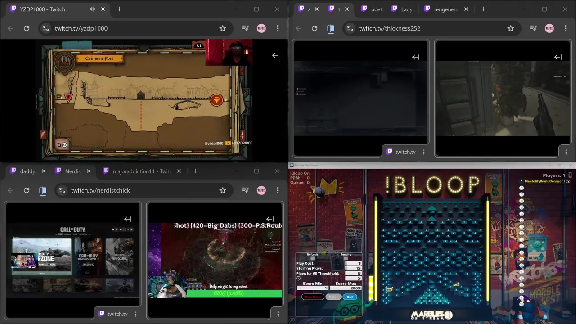Toggle split view icon in the thickness252 window

point(331,28)
